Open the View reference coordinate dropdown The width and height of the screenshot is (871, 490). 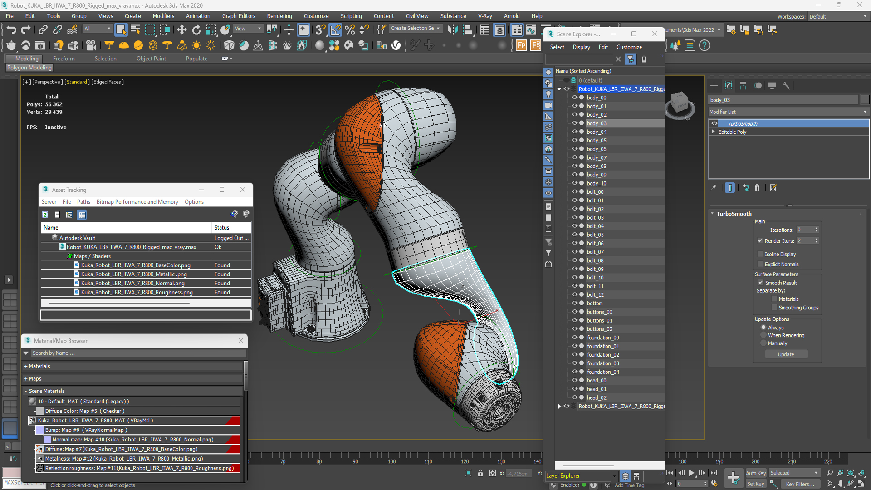(x=248, y=29)
